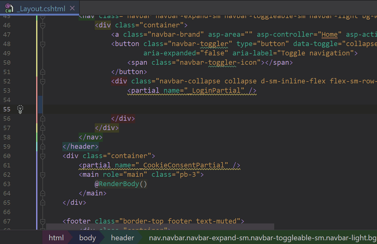Collapse the container div fold marker on line 46
This screenshot has width=377, height=244.
click(x=42, y=25)
